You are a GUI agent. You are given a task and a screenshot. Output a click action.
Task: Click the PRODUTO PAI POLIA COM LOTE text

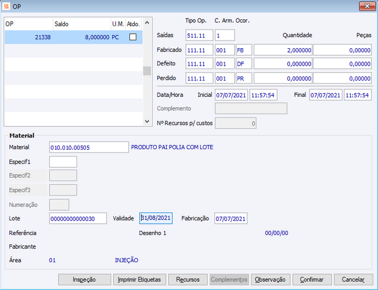(x=172, y=147)
